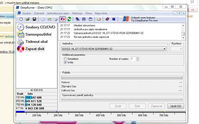The image size is (199, 124).
Task: Click the printer toolbar icon
Action: [56, 19]
